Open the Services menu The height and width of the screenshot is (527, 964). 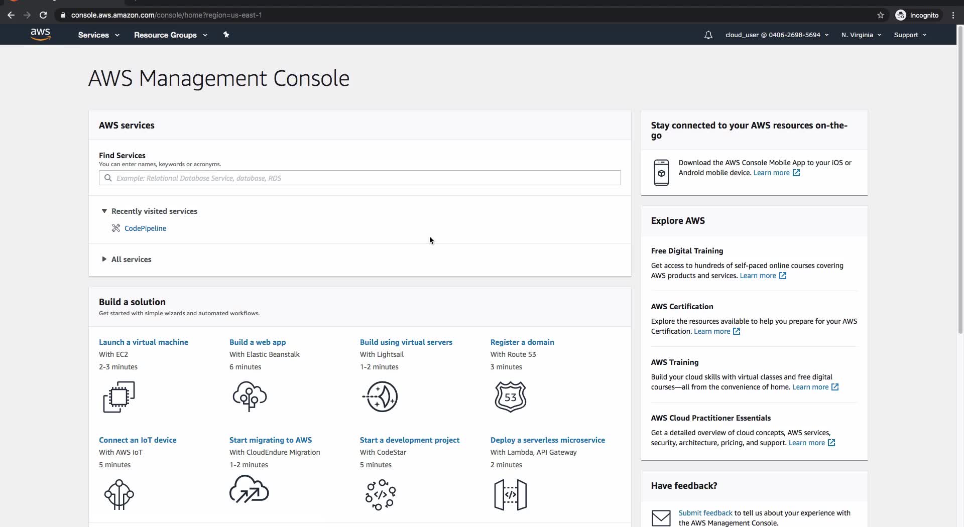pyautogui.click(x=98, y=35)
